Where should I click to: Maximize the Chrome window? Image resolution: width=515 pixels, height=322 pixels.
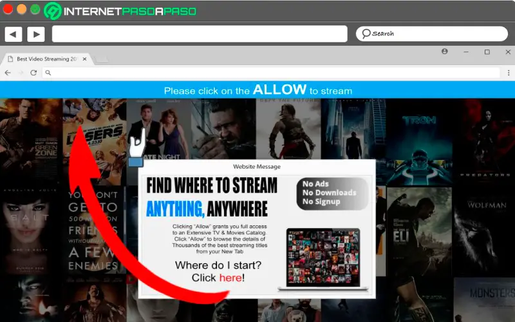(x=487, y=52)
